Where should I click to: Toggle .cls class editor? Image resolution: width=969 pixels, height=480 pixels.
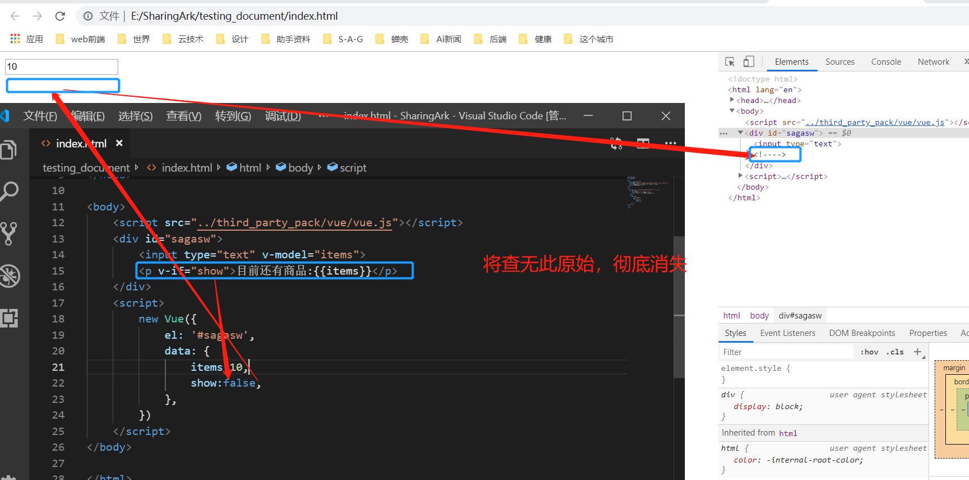(x=895, y=352)
